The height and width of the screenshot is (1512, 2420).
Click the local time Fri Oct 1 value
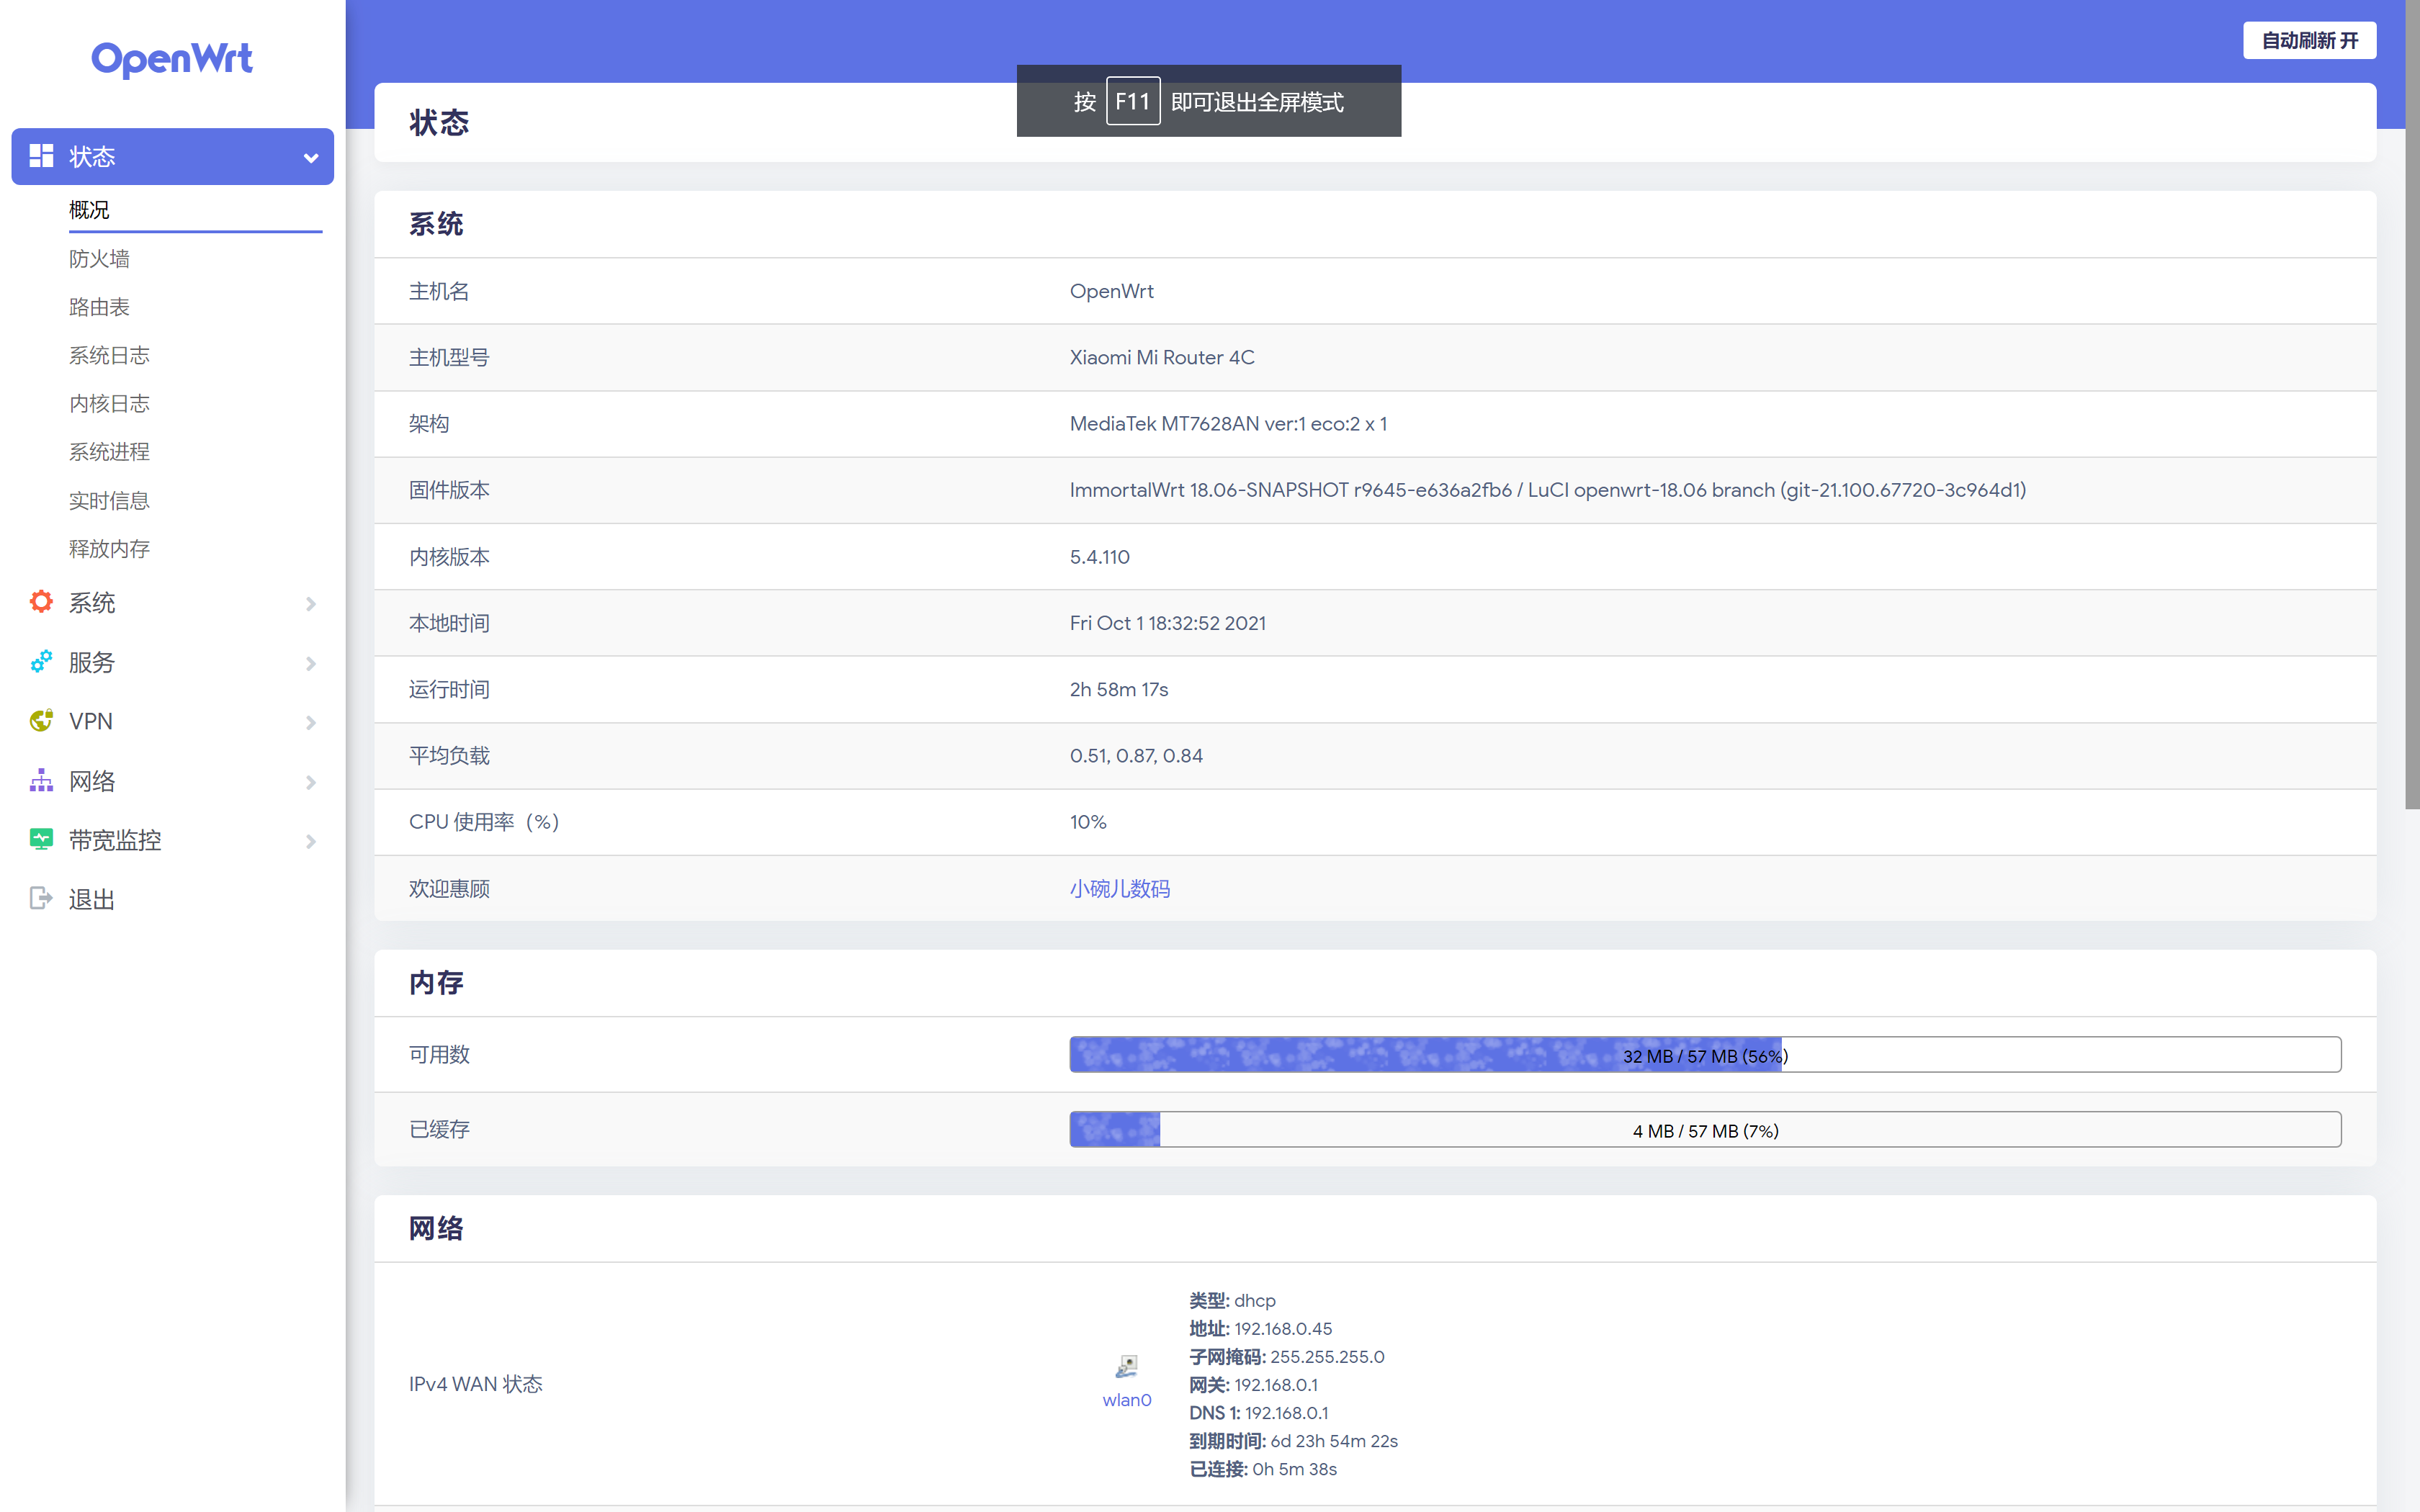[1168, 623]
